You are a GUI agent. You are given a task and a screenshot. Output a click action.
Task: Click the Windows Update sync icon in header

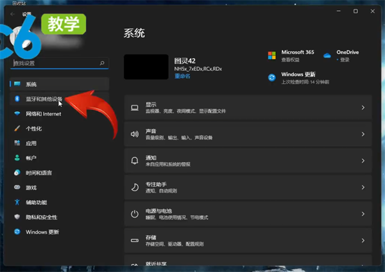[x=272, y=77]
